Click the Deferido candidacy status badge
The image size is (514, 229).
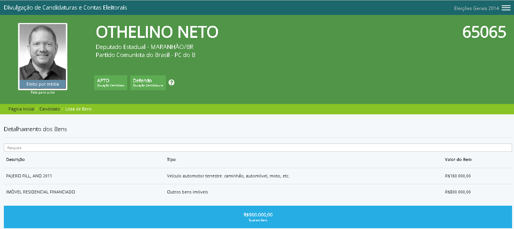(148, 83)
